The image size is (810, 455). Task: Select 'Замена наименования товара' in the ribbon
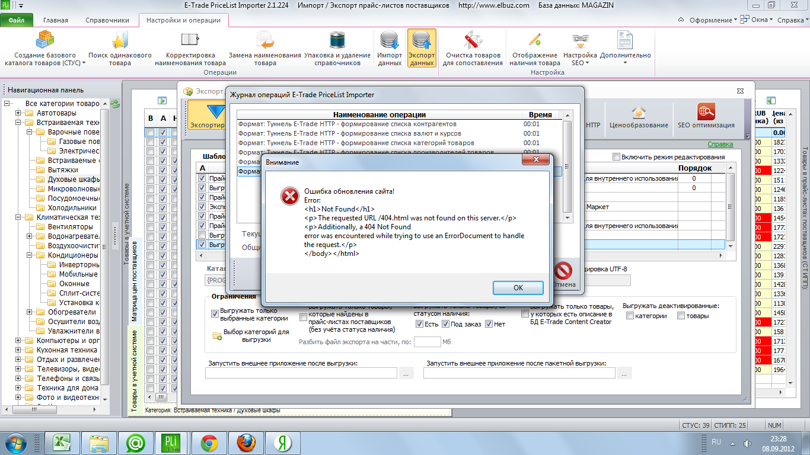[264, 48]
